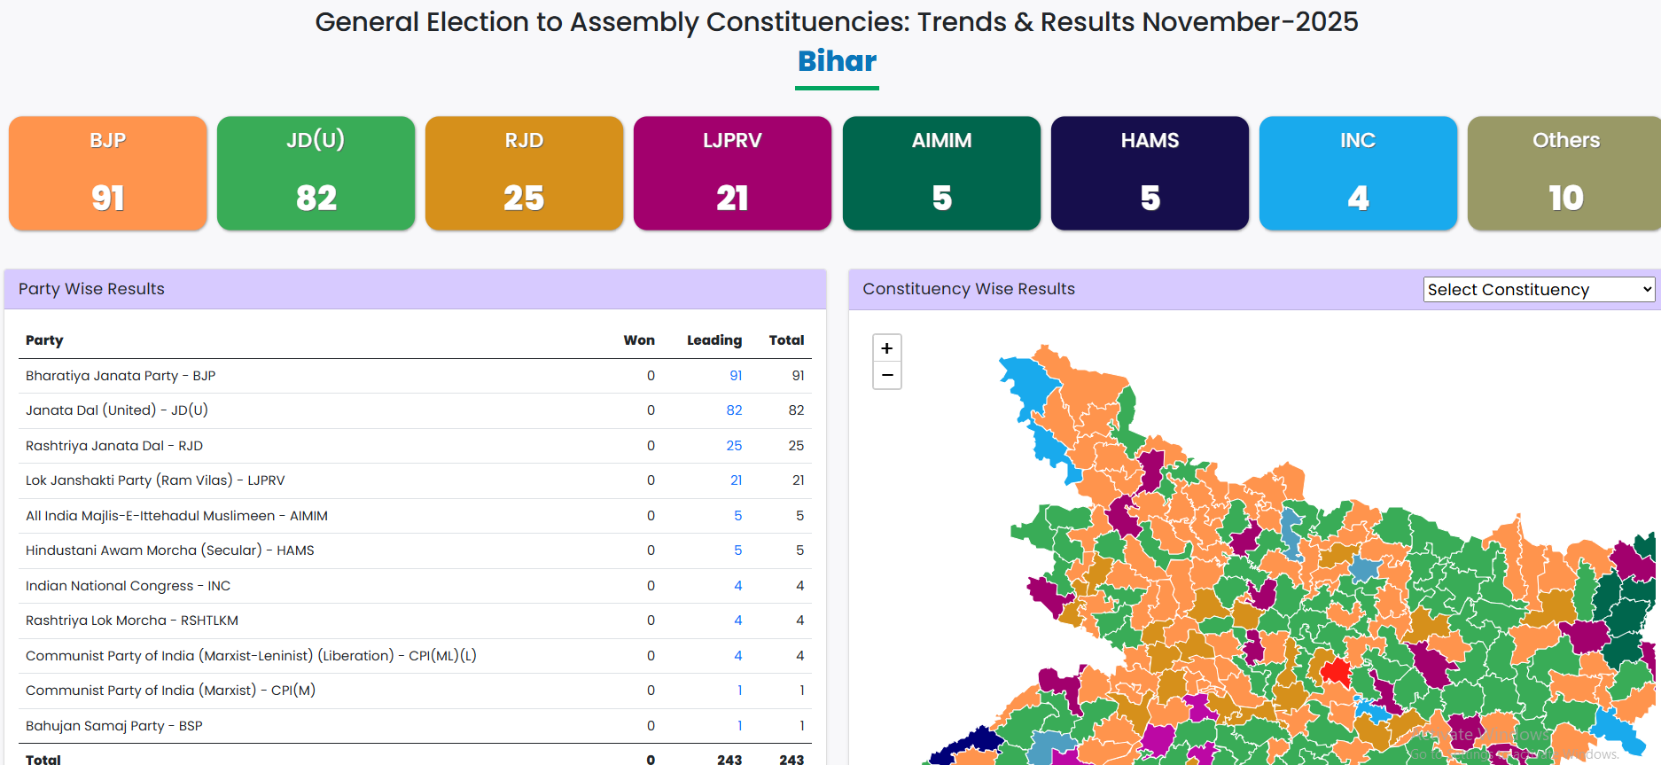
Task: Zoom in on the constituency map
Action: click(887, 348)
